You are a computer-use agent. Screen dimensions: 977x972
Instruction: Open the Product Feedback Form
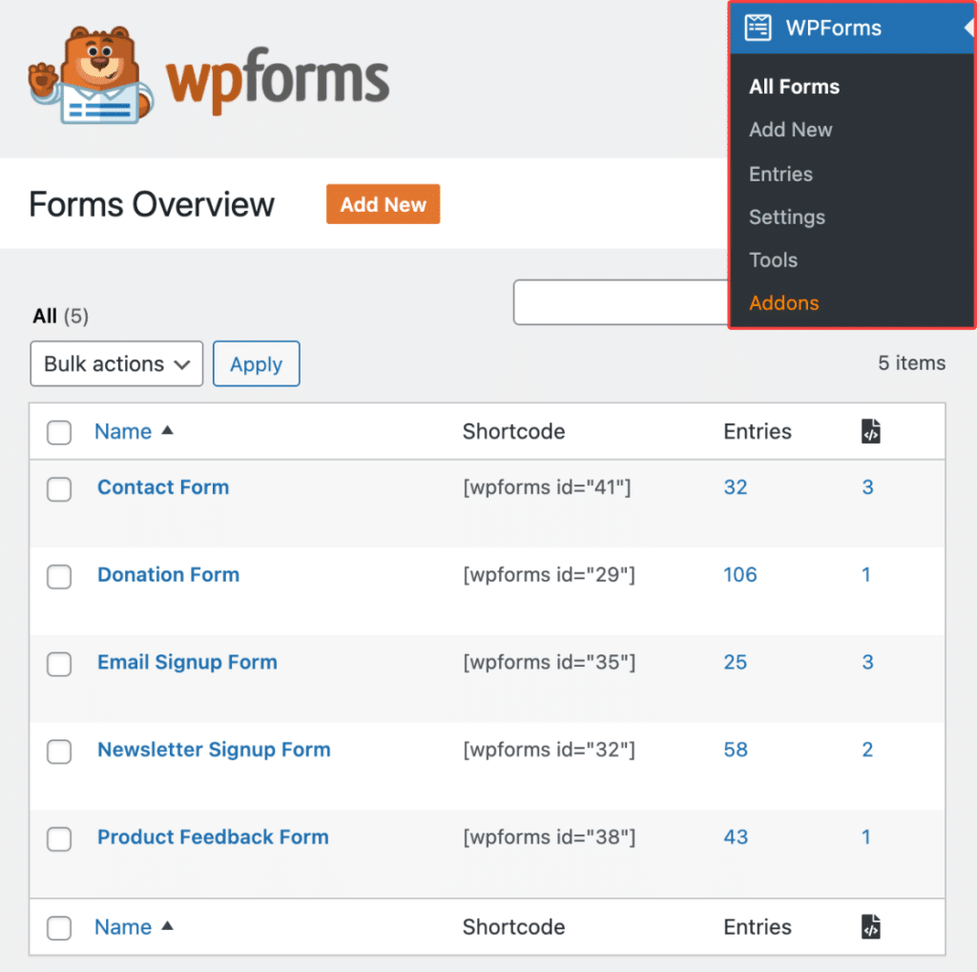pos(212,837)
